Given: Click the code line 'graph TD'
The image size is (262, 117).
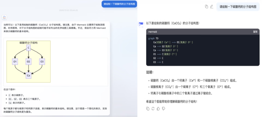Looking at the screenshot, I should coord(153,38).
